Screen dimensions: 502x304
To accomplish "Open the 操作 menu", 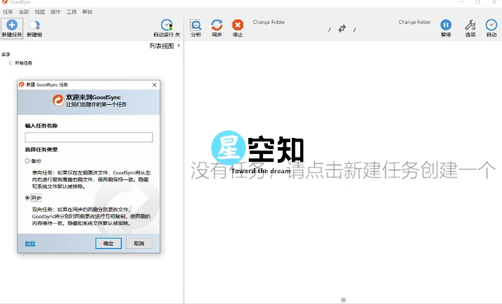I will coord(56,12).
